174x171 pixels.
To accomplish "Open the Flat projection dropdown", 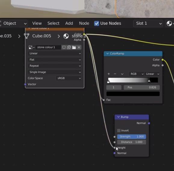I will coord(55,60).
